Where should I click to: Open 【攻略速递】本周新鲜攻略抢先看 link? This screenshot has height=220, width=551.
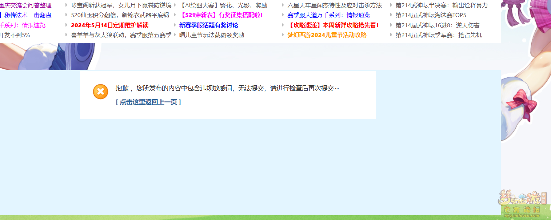[x=333, y=25]
